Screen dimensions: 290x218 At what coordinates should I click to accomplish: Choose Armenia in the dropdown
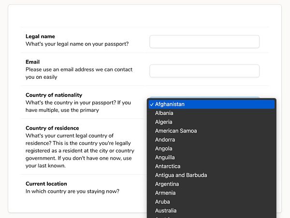[165, 193]
